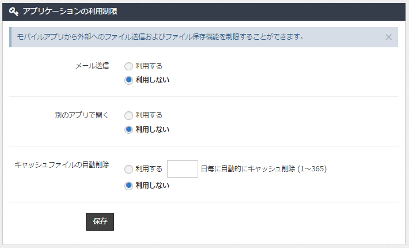
Task: Select 利用しない radio for キャッシュファイルの自動削除
Action: pyautogui.click(x=128, y=186)
